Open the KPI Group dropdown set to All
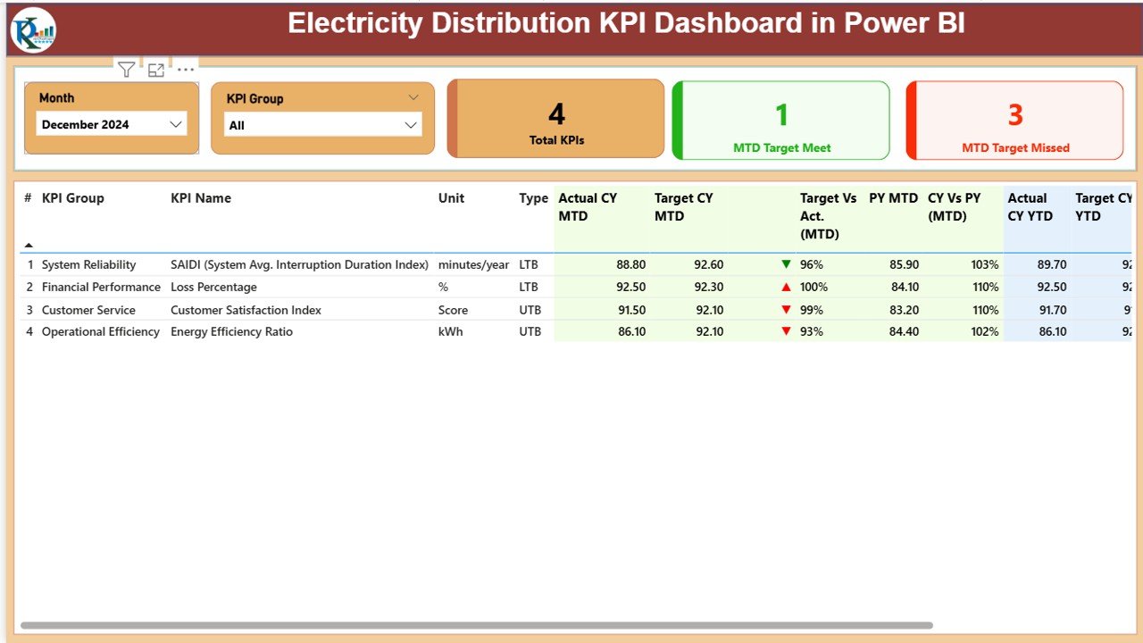Screen dimensions: 1143x643 (x=322, y=125)
